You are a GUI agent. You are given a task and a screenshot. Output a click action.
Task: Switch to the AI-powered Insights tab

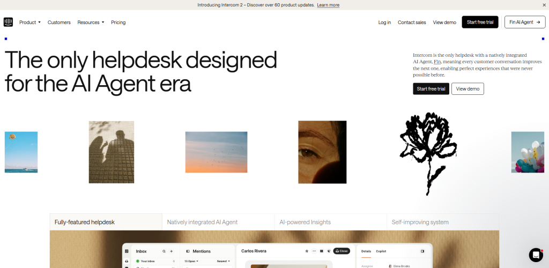click(331, 222)
